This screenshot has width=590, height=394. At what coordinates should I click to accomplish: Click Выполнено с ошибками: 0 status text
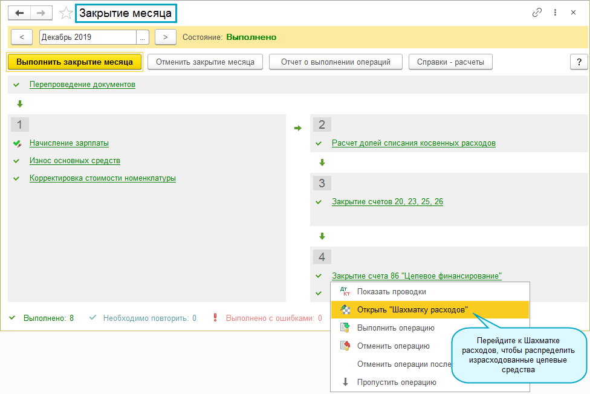(x=274, y=318)
